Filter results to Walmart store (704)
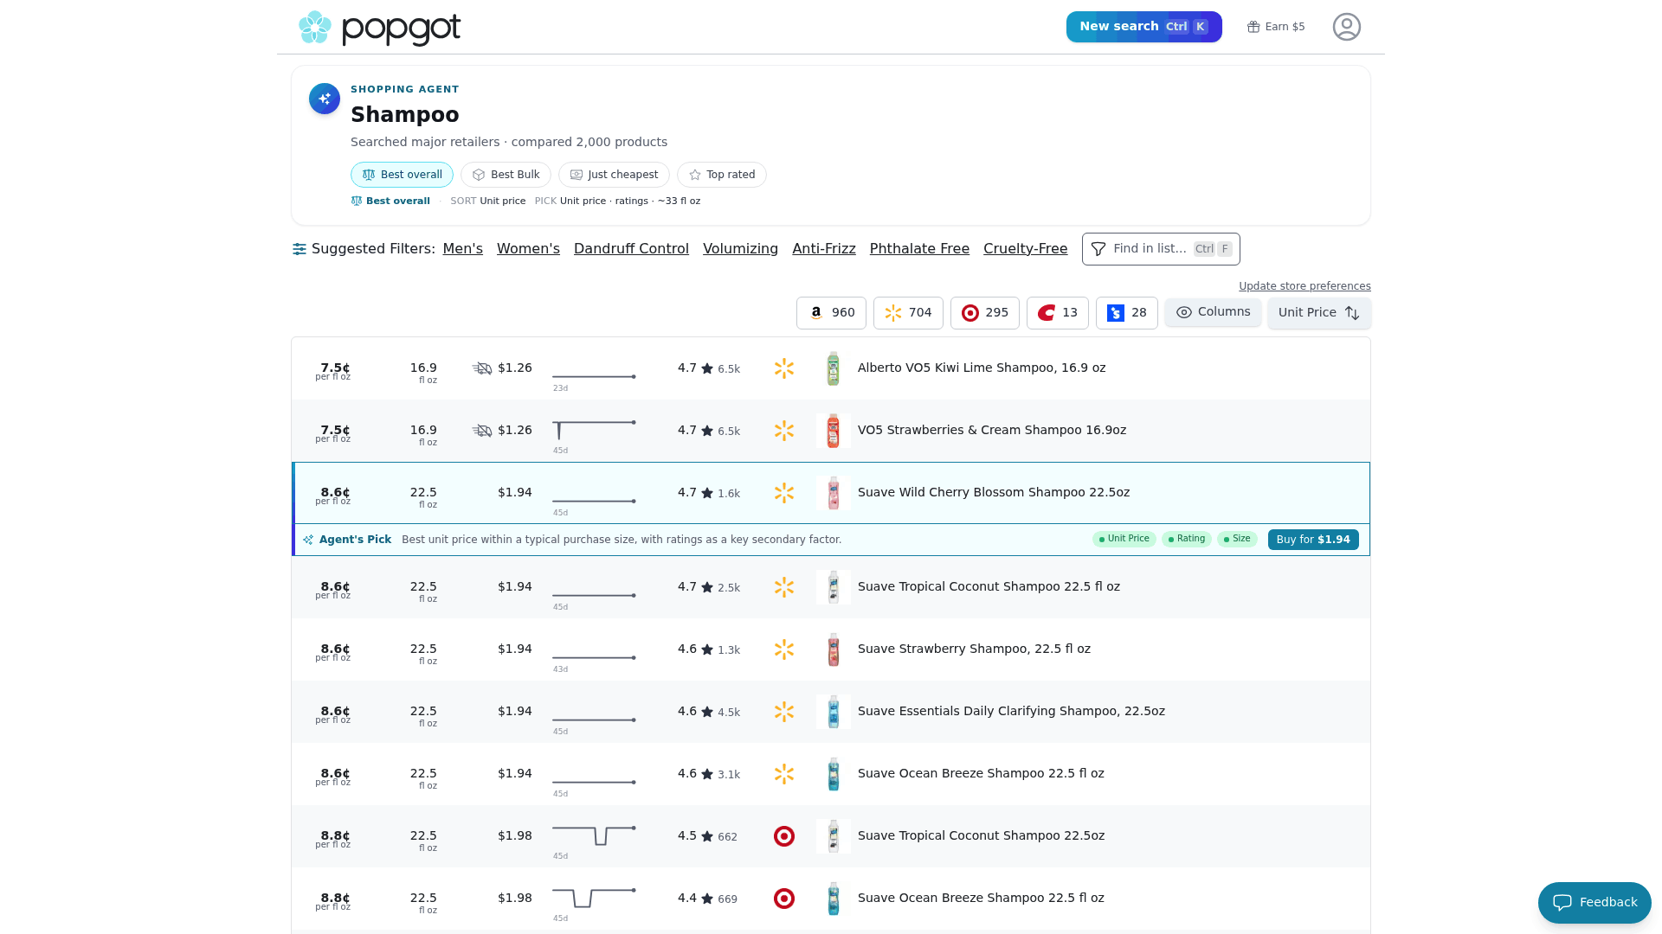Image resolution: width=1662 pixels, height=934 pixels. point(908,313)
